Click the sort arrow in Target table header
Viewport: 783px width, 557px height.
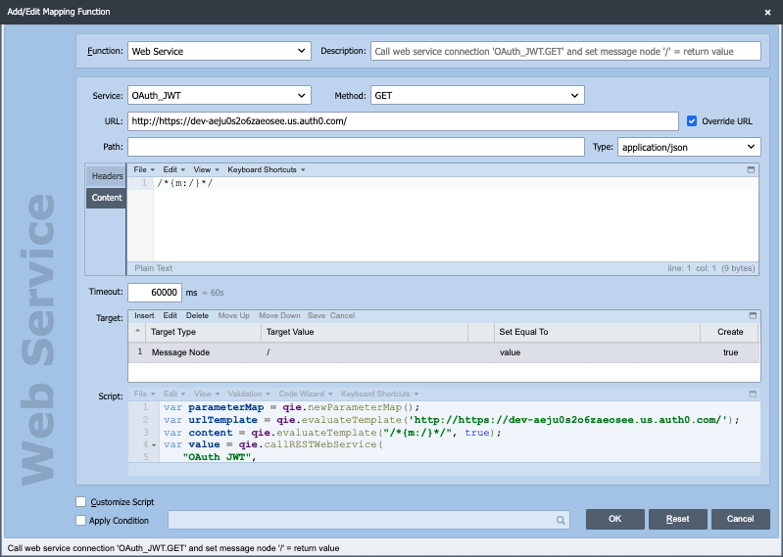138,331
